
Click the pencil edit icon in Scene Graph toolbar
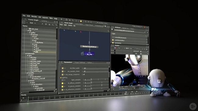tap(42, 24)
